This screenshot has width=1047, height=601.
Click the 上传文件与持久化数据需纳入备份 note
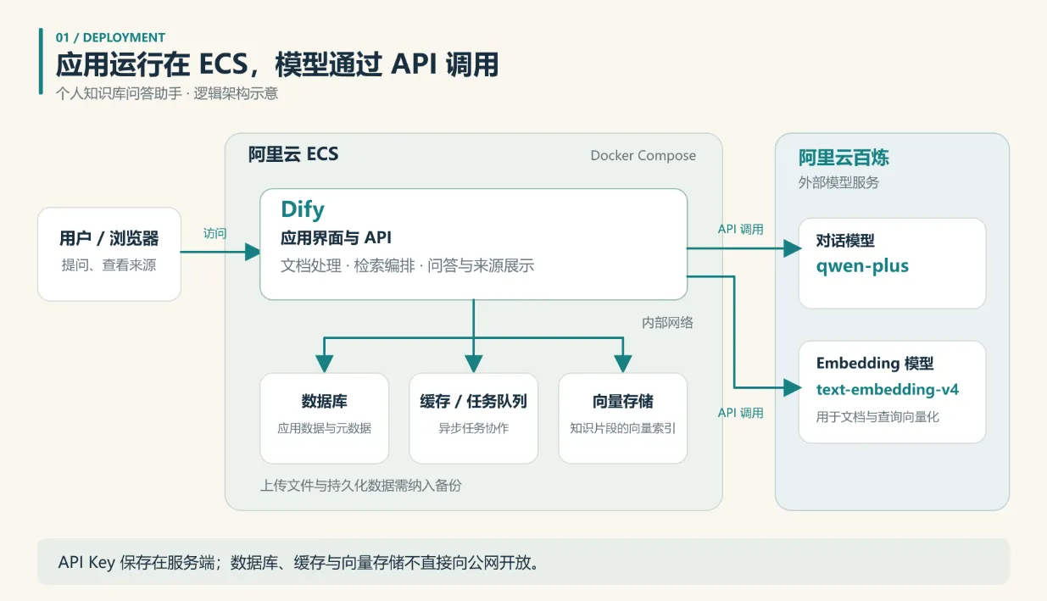point(360,486)
